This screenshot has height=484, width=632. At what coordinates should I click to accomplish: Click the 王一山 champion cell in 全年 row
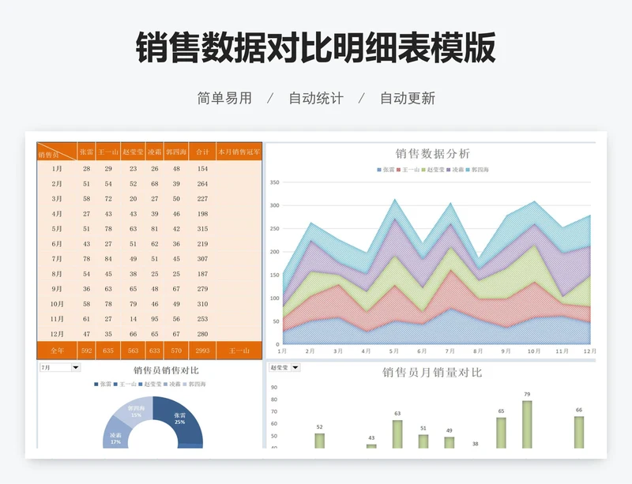click(x=239, y=351)
